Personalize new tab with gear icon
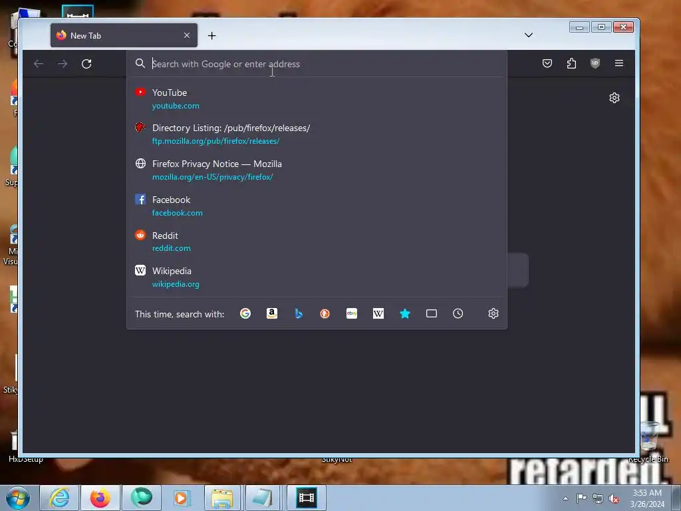This screenshot has width=681, height=511. (x=614, y=98)
